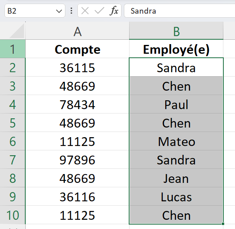Click the Employé(e) header cell

pyautogui.click(x=176, y=49)
